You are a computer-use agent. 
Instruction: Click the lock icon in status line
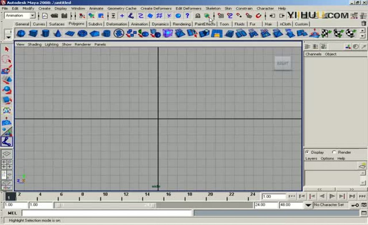pos(198,16)
